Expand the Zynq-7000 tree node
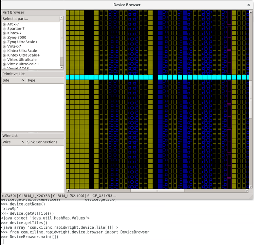This screenshot has width=254, height=245. tap(4, 38)
